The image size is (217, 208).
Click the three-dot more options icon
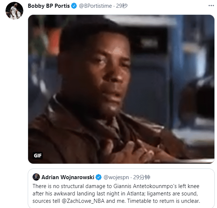pyautogui.click(x=211, y=6)
